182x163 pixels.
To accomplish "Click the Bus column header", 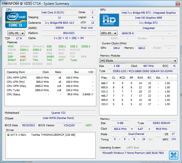I will [71, 72].
